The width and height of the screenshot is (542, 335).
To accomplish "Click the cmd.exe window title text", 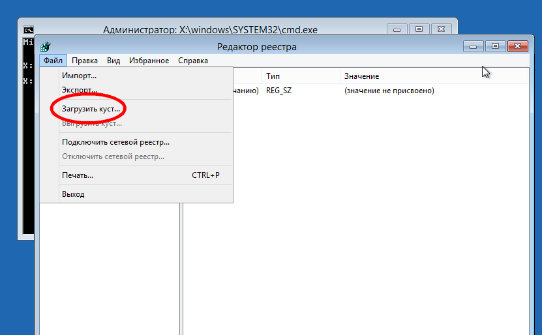I will coord(210,30).
